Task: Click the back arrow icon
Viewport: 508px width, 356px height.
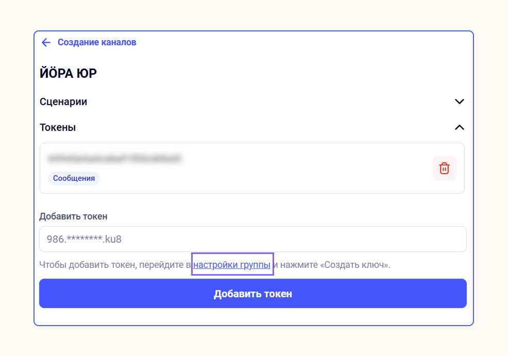Action: pyautogui.click(x=46, y=42)
